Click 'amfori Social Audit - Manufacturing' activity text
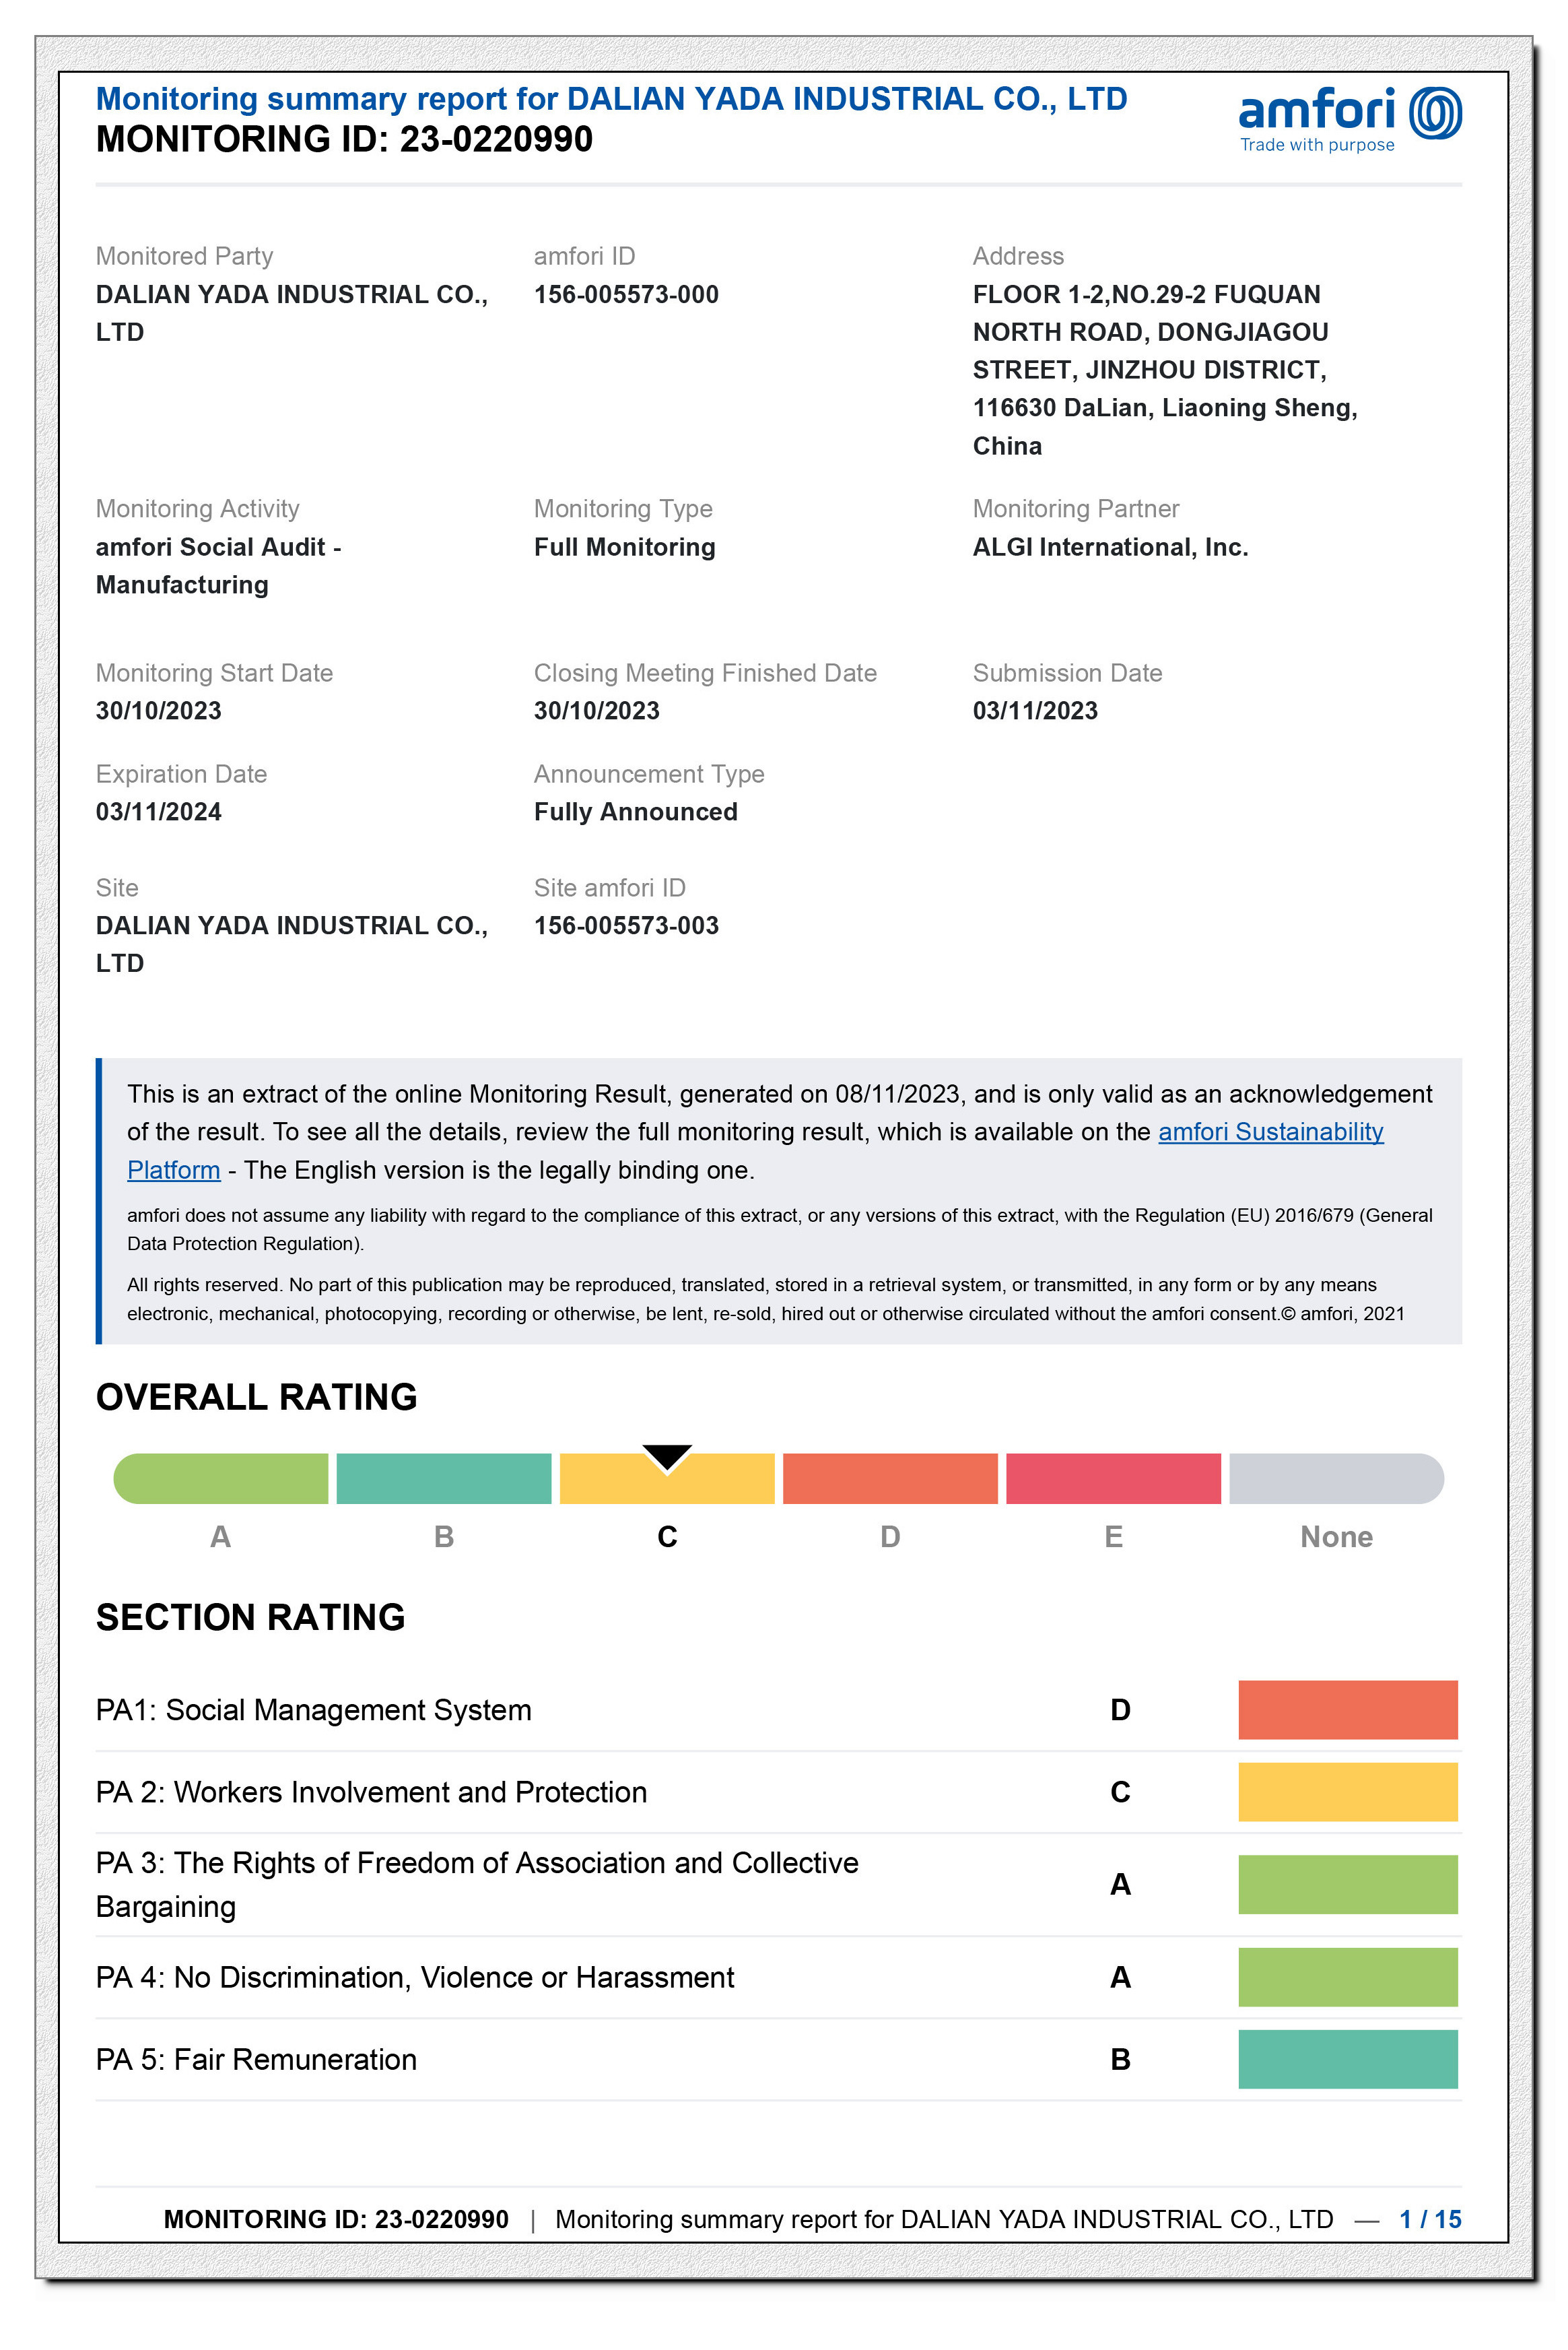 click(x=218, y=566)
